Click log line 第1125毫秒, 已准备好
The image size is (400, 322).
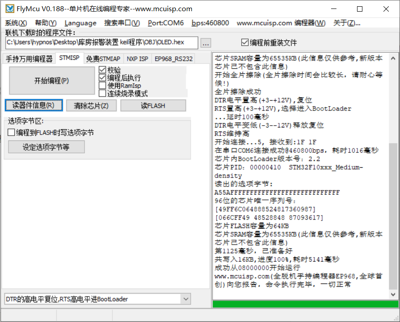[x=253, y=251]
